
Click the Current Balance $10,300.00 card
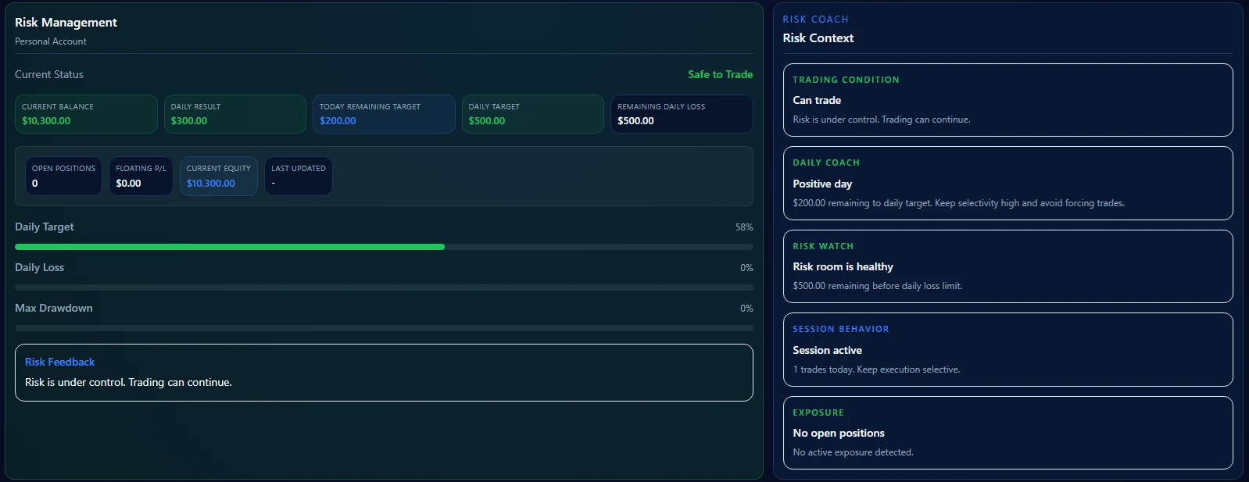(x=86, y=114)
